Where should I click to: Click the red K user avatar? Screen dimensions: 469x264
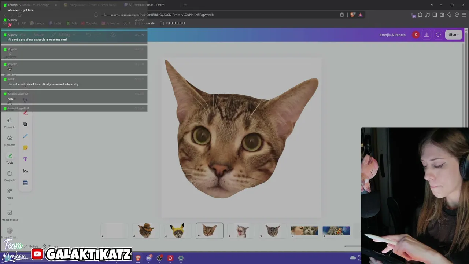tap(416, 35)
